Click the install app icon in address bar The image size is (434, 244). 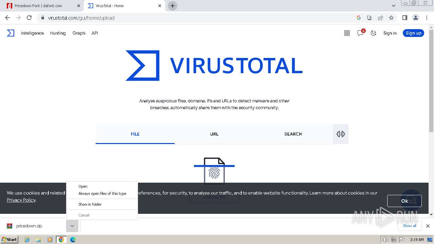click(370, 18)
